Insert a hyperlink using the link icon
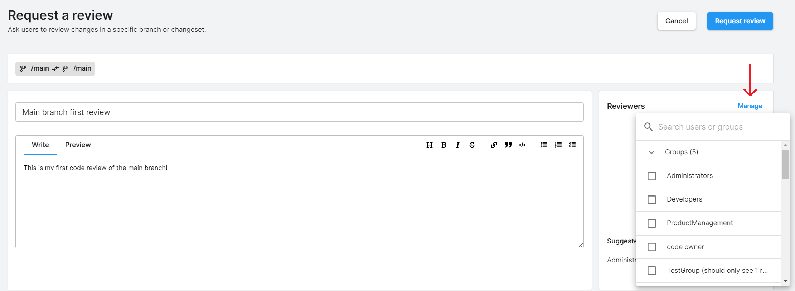Viewport: 795px width, 291px height. tap(494, 145)
